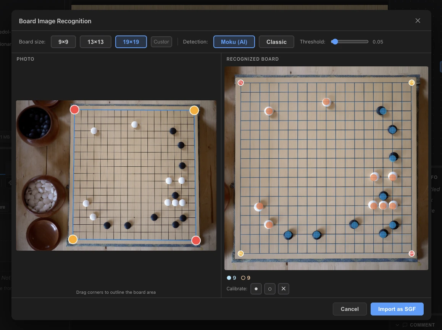Click the red top-left corner handle on photo

coord(74,109)
